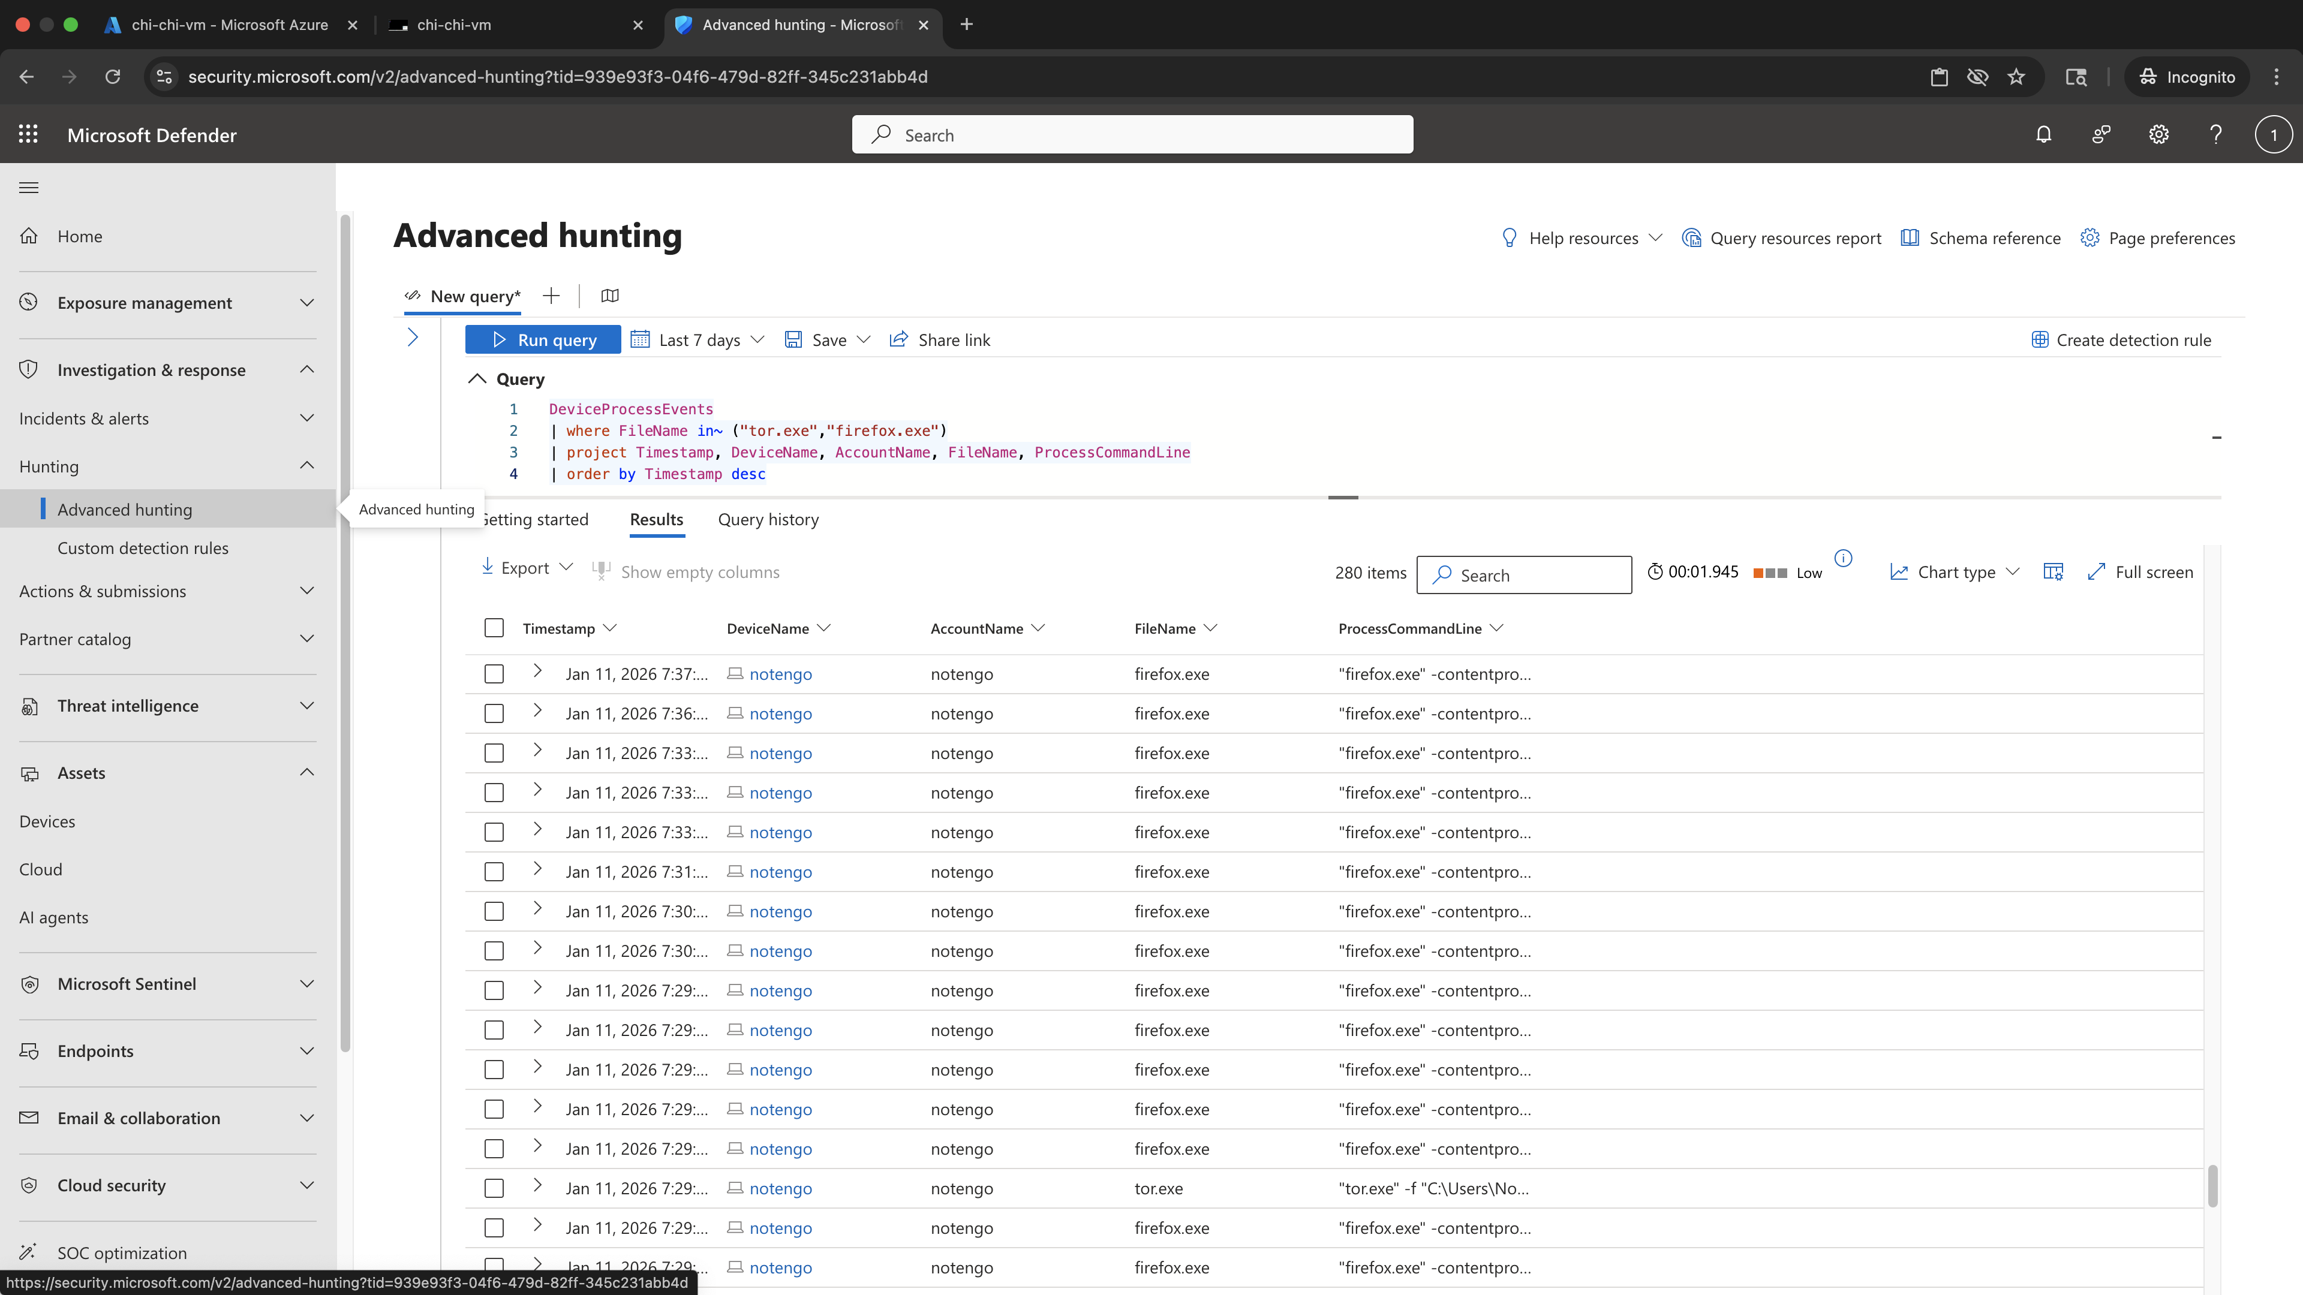The width and height of the screenshot is (2303, 1295).
Task: Click the results Search field
Action: point(1525,575)
